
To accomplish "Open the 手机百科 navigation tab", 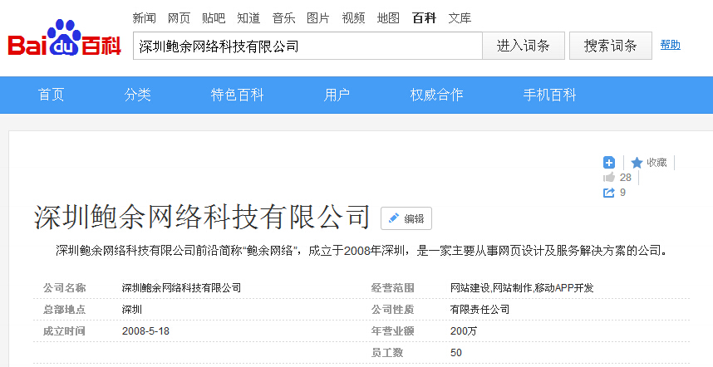I will click(x=550, y=95).
